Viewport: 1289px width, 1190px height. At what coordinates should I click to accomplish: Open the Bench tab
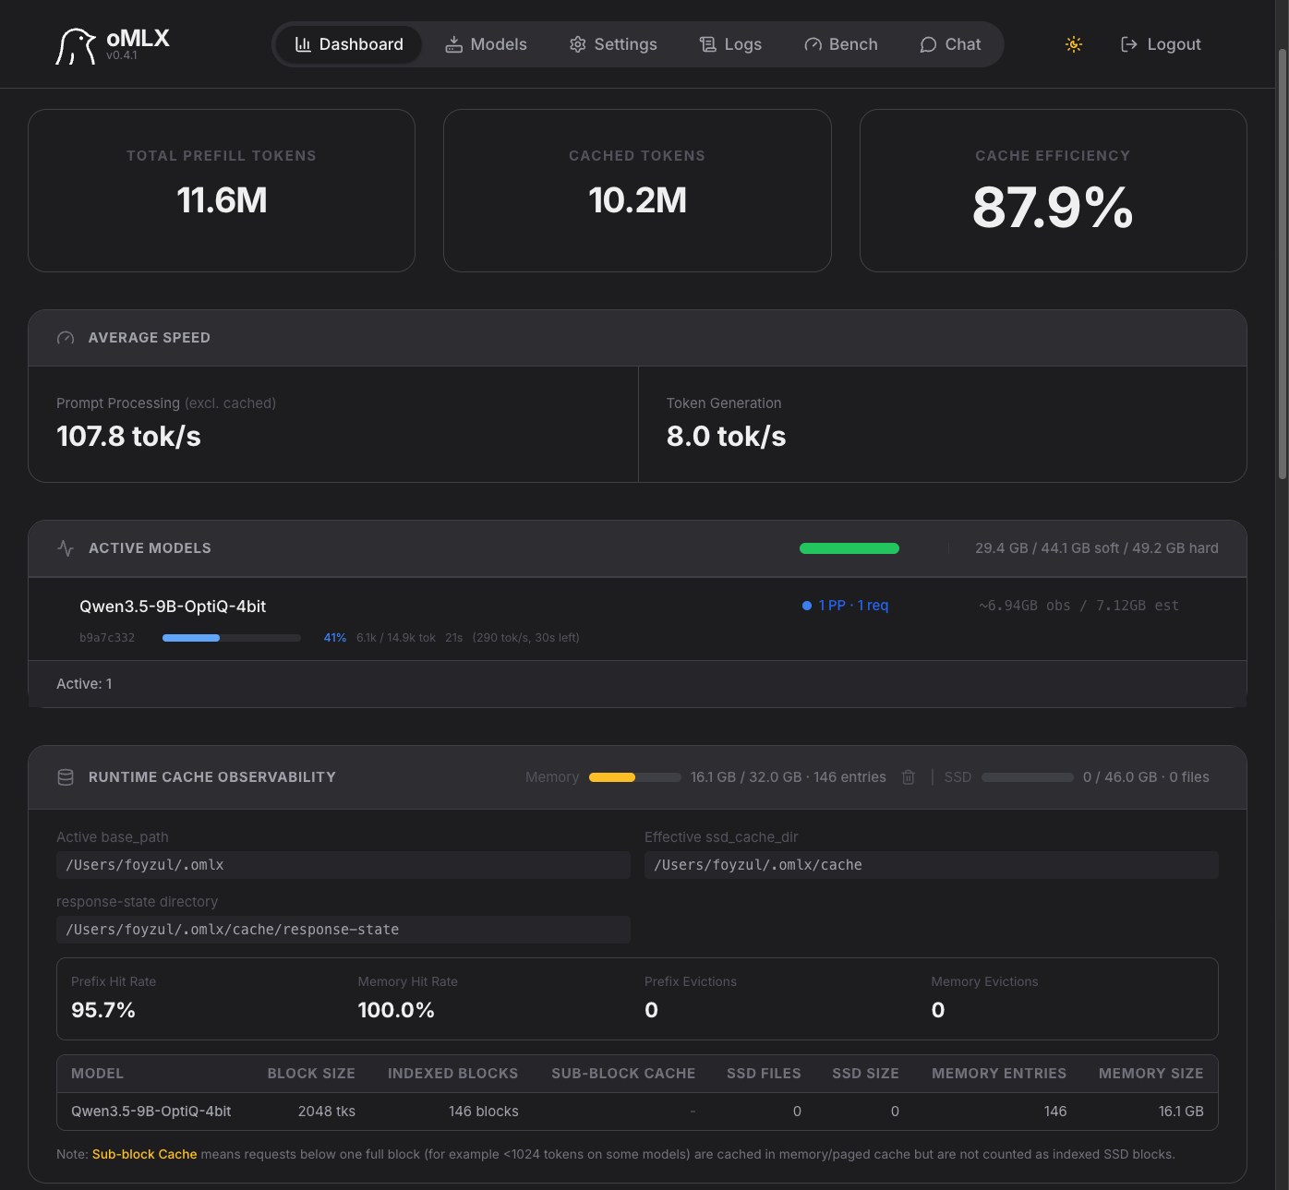(x=840, y=44)
